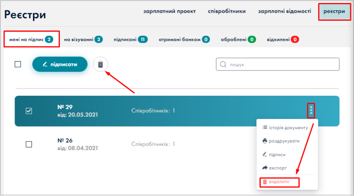Toggle the select-all checkbox above the list
Viewport: 354px width, 196px height.
[x=18, y=64]
